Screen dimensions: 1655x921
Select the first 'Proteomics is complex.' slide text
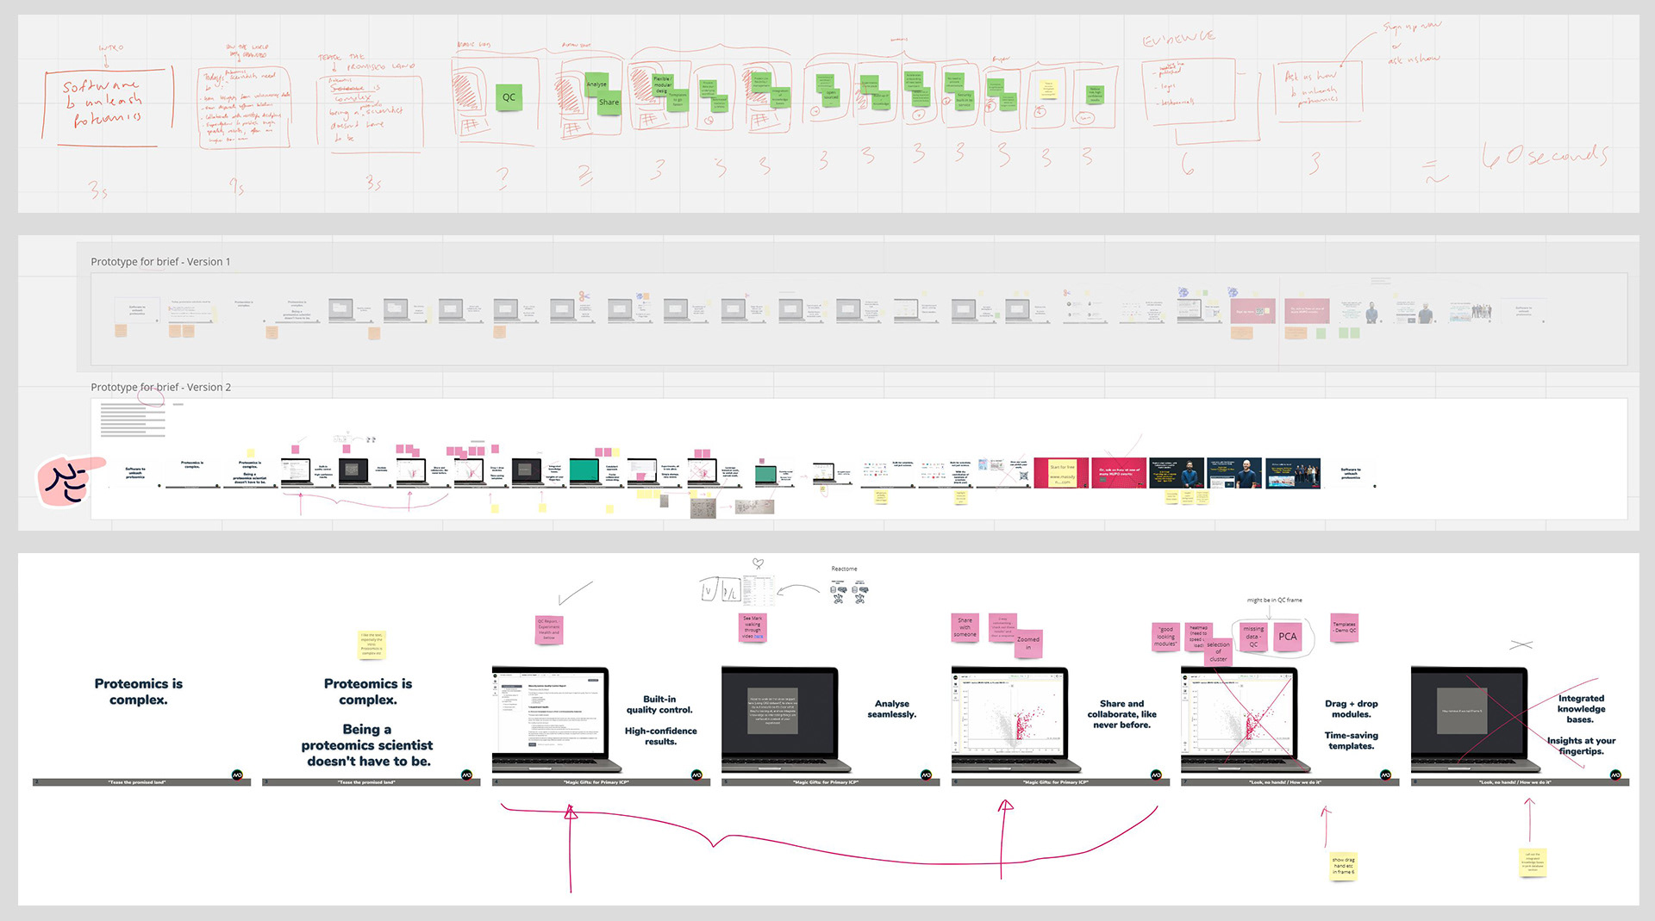(139, 692)
